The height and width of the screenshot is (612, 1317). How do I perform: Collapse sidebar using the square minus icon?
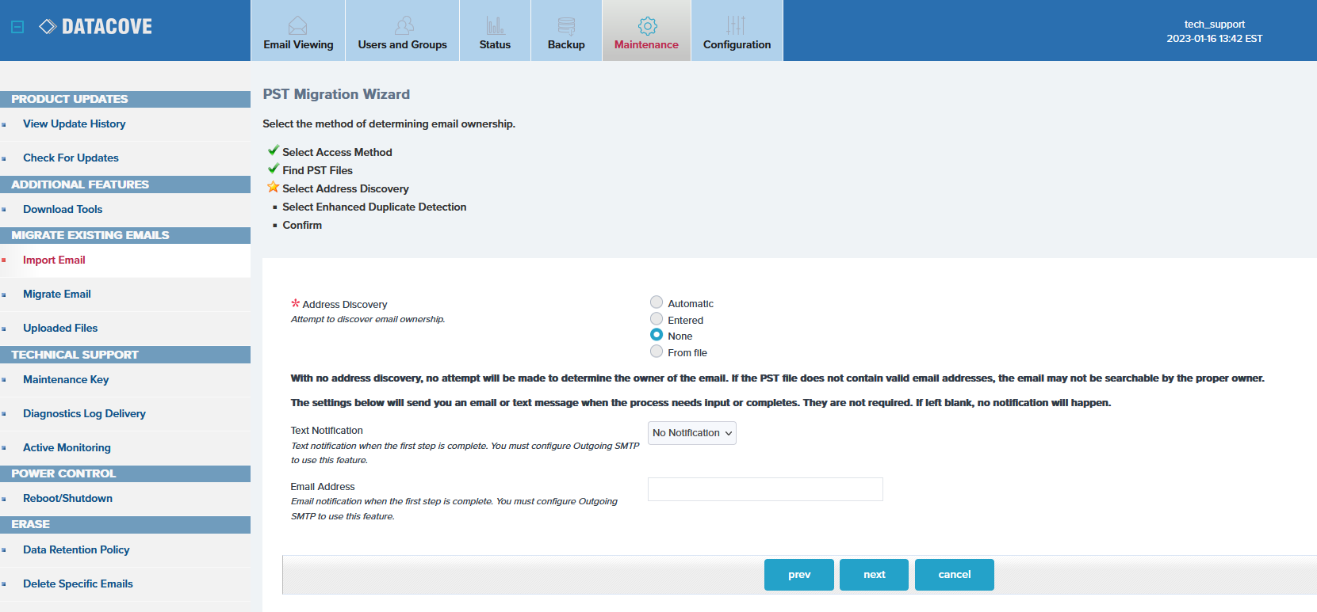[x=17, y=27]
